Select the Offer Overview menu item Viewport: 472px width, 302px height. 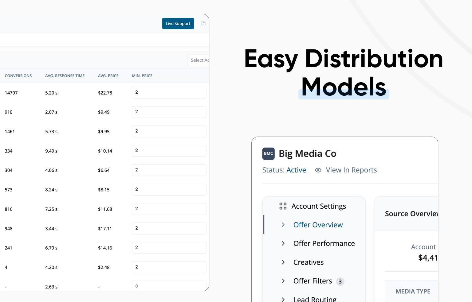tap(318, 225)
